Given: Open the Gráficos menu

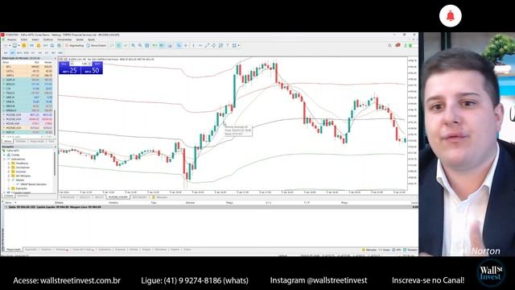Looking at the screenshot, I should (48, 39).
